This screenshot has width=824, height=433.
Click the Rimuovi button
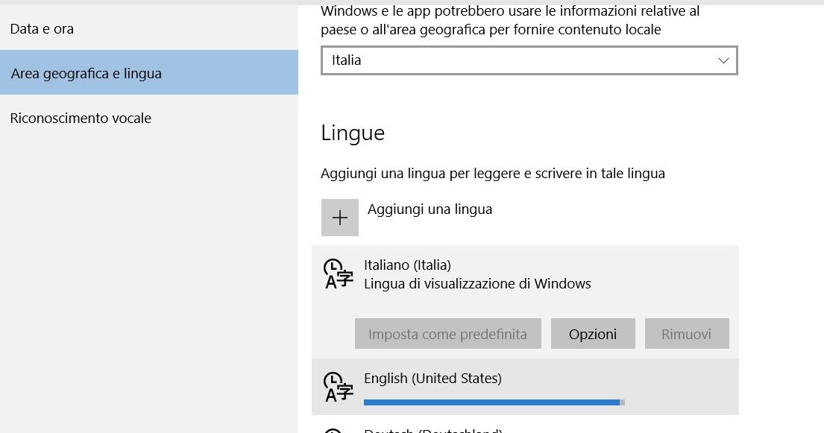pyautogui.click(x=686, y=334)
